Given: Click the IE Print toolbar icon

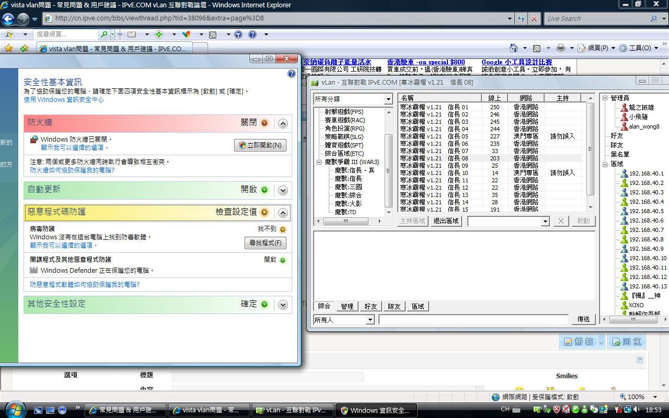Looking at the screenshot, I should coord(560,48).
